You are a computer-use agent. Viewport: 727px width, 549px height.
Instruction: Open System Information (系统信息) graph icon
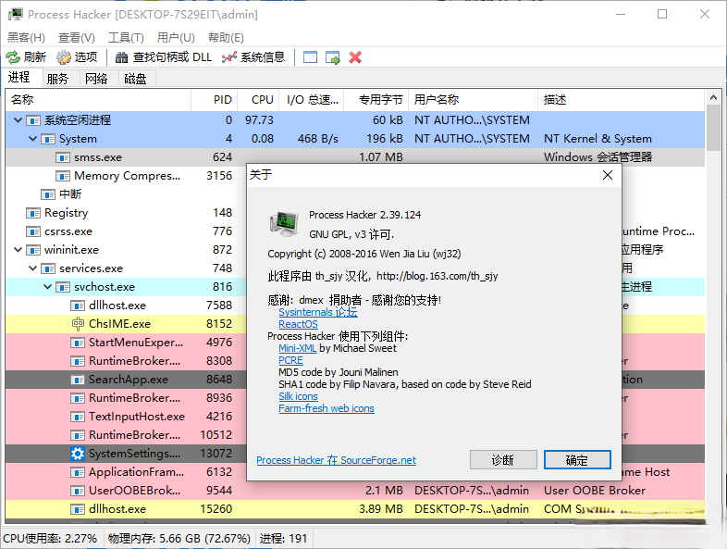click(229, 57)
